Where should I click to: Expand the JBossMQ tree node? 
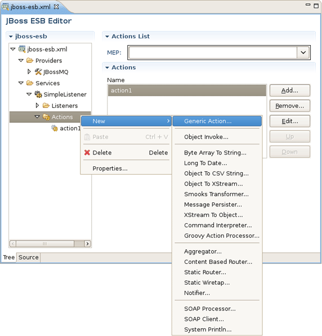click(29, 72)
